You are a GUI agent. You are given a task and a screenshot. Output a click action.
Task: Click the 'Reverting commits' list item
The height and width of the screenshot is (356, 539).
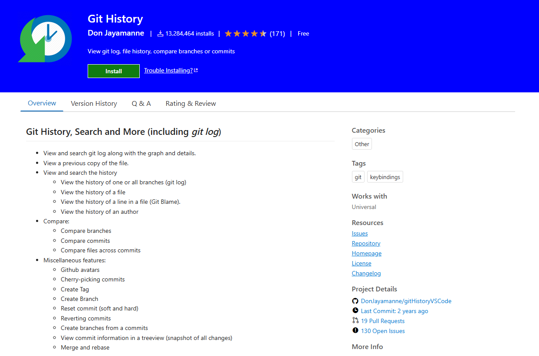pos(85,318)
